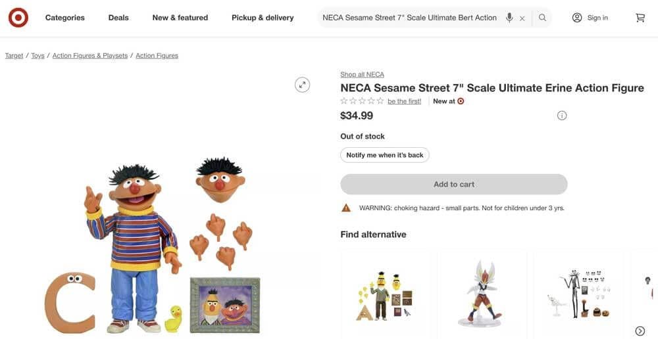Expand the product image to fullscreen
This screenshot has height=339, width=658.
302,84
